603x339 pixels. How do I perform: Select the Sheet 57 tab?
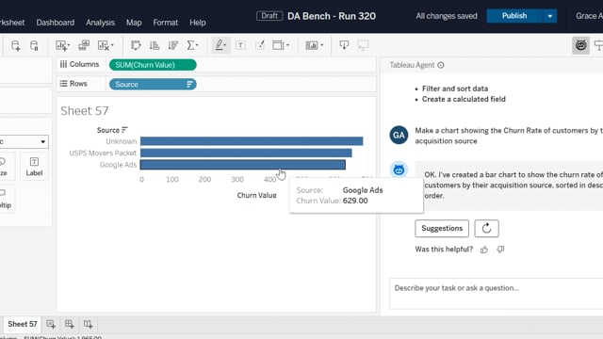click(23, 324)
